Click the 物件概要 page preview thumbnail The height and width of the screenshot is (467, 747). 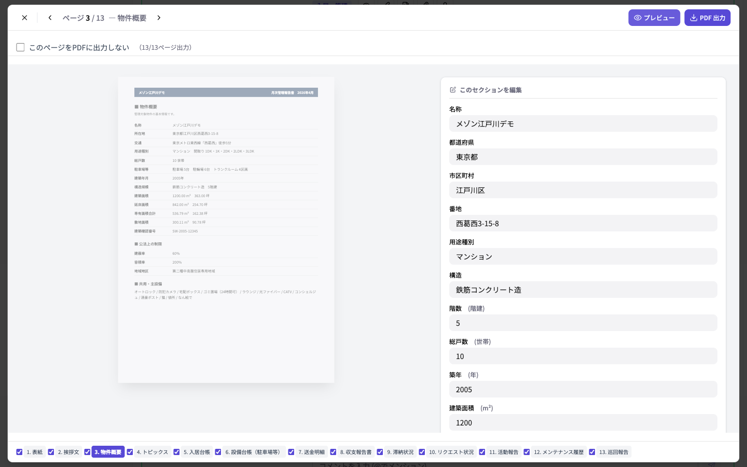pyautogui.click(x=226, y=230)
